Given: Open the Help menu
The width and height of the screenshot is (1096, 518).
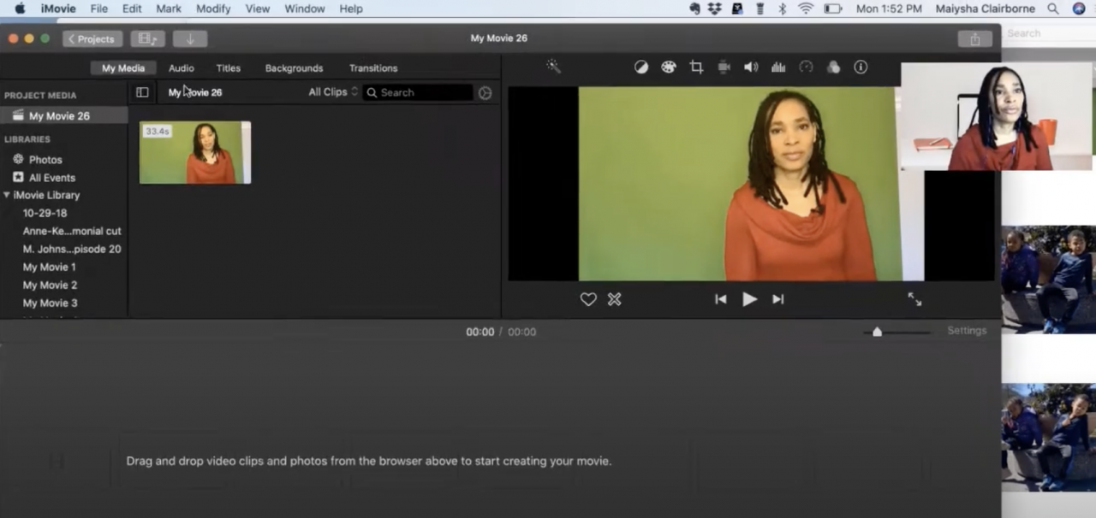Looking at the screenshot, I should 351,9.
